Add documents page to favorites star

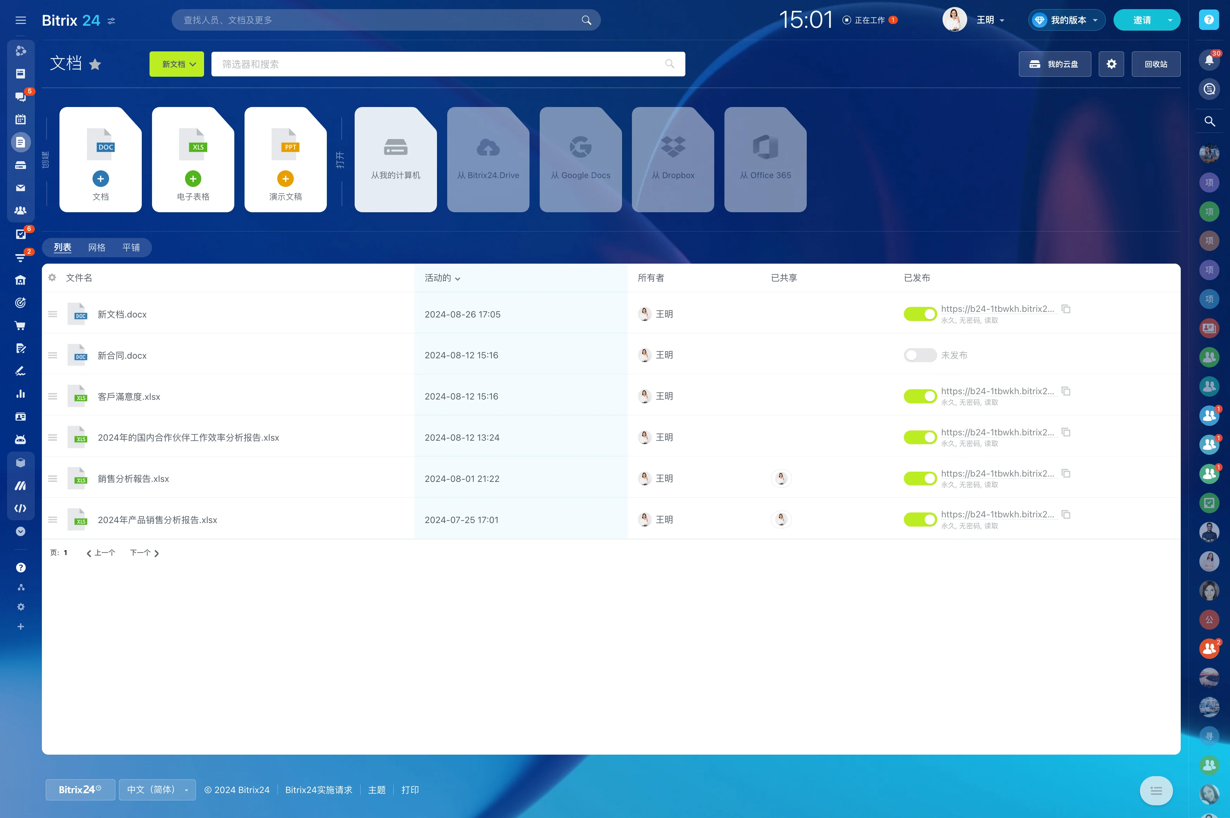click(x=95, y=64)
